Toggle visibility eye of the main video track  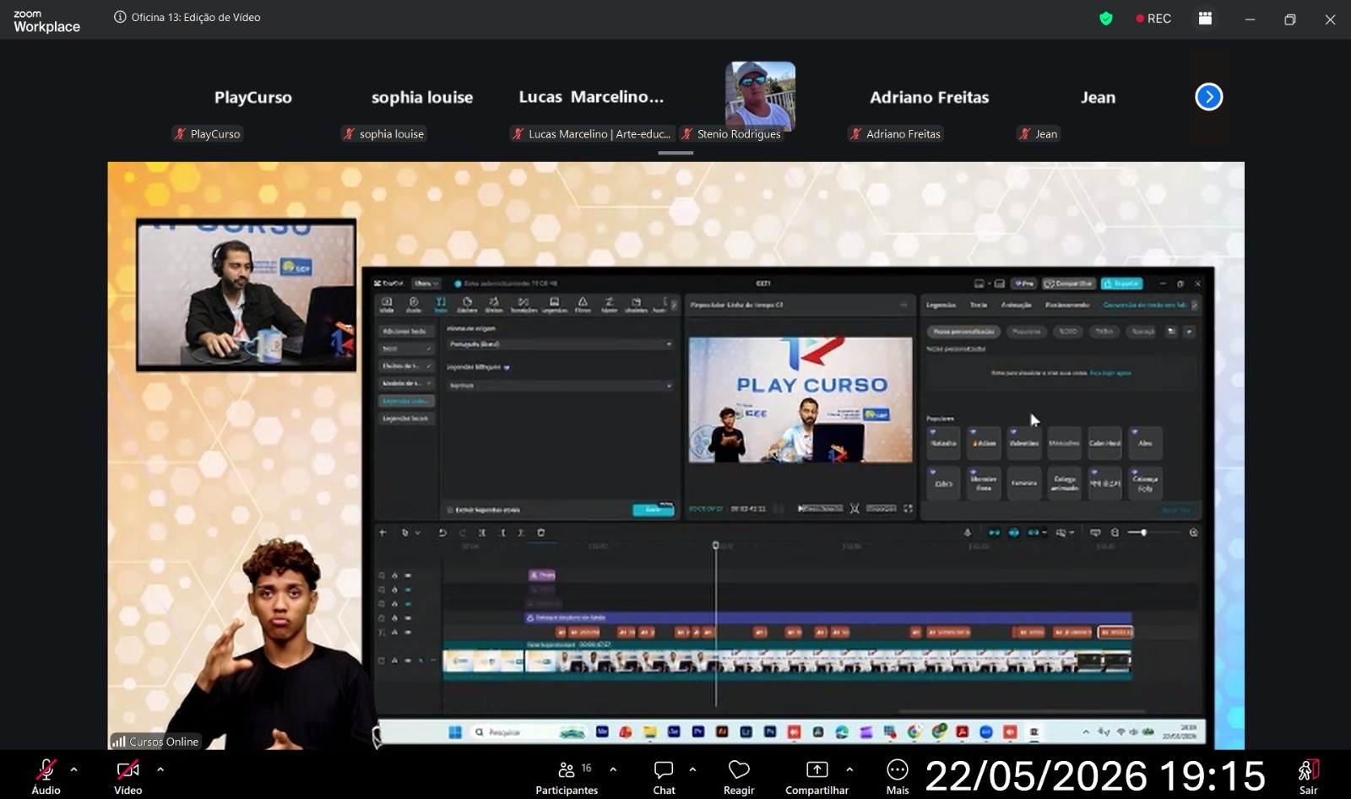pos(408,661)
